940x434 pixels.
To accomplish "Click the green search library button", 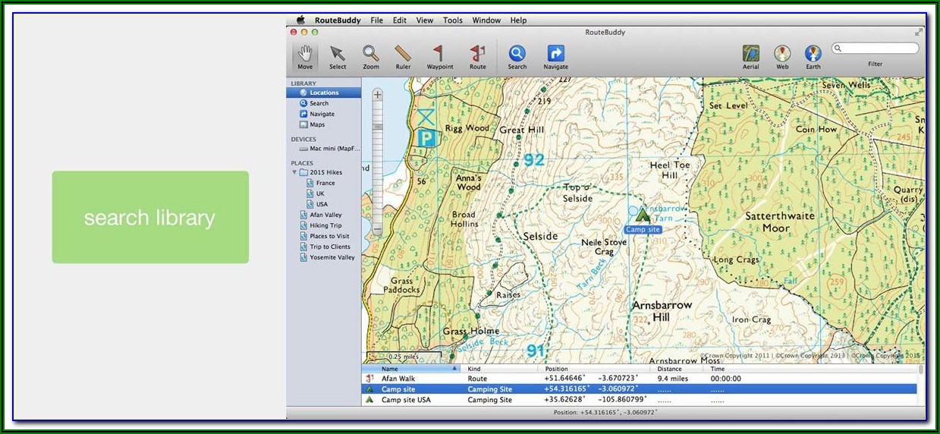I will (150, 218).
